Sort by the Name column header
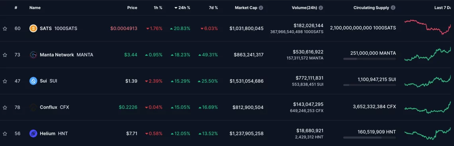 (35, 8)
